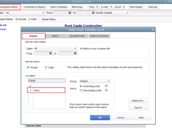
Task: Open calendar picker for toolbar To date
Action: pyautogui.click(x=93, y=13)
